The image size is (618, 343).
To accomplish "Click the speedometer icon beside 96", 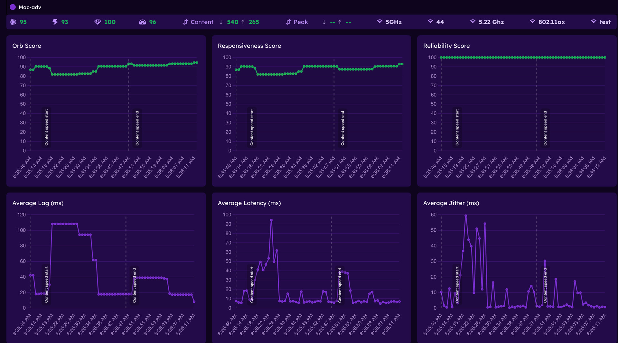I will (142, 22).
